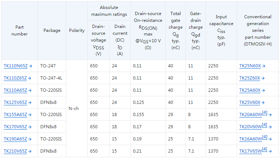Open the TK190A65Z part link
The width and height of the screenshot is (280, 158).
(15, 139)
